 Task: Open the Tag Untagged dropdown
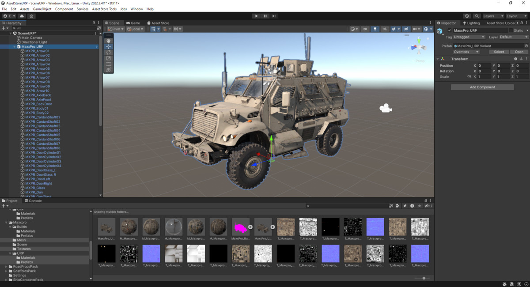coord(469,37)
